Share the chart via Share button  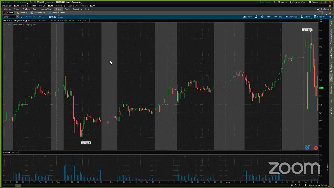(x=247, y=17)
